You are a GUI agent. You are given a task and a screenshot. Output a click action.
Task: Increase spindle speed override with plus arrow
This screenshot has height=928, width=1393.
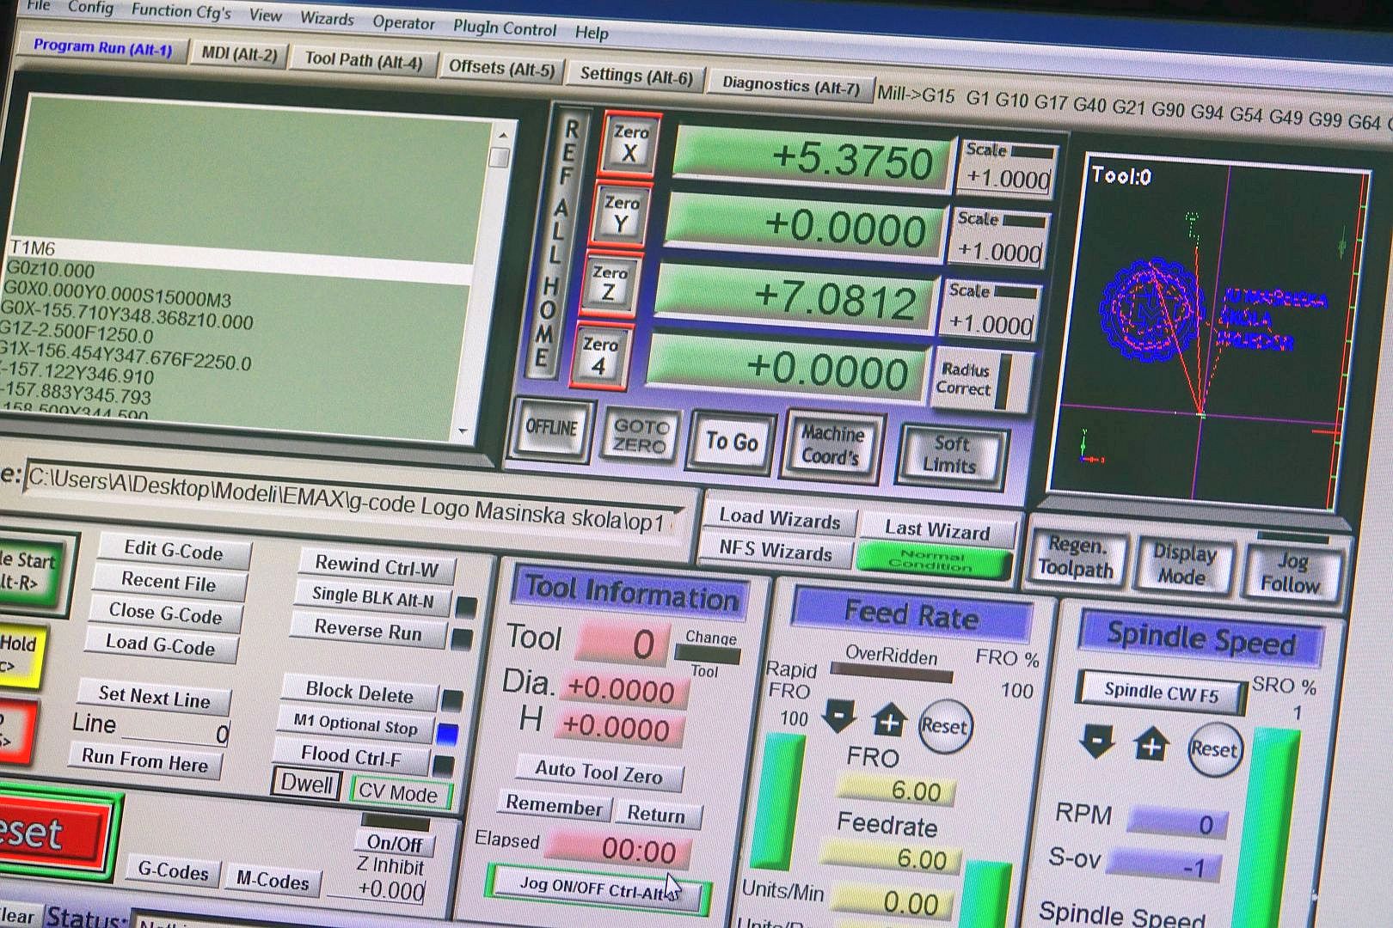(x=1151, y=744)
